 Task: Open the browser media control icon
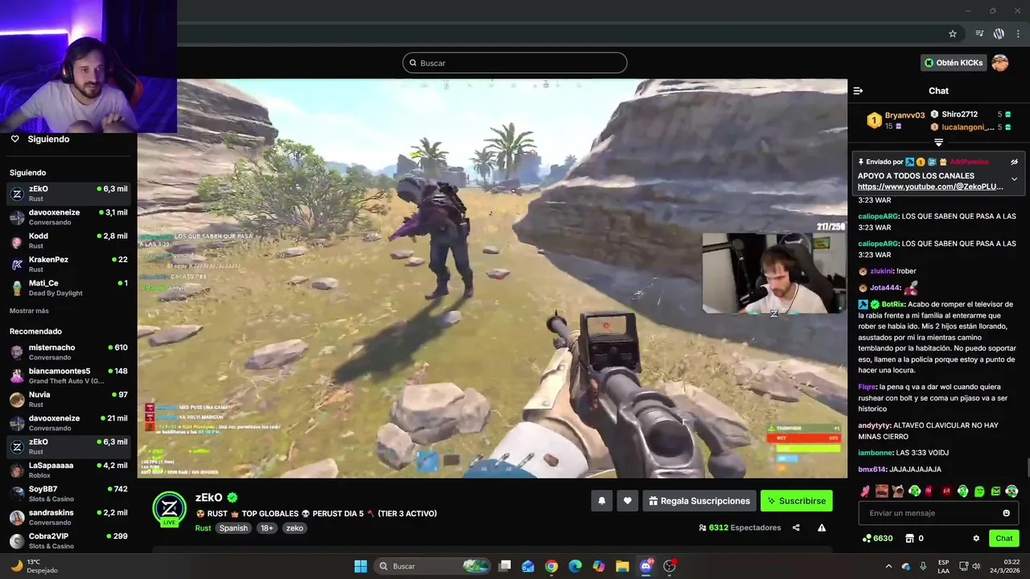979,34
